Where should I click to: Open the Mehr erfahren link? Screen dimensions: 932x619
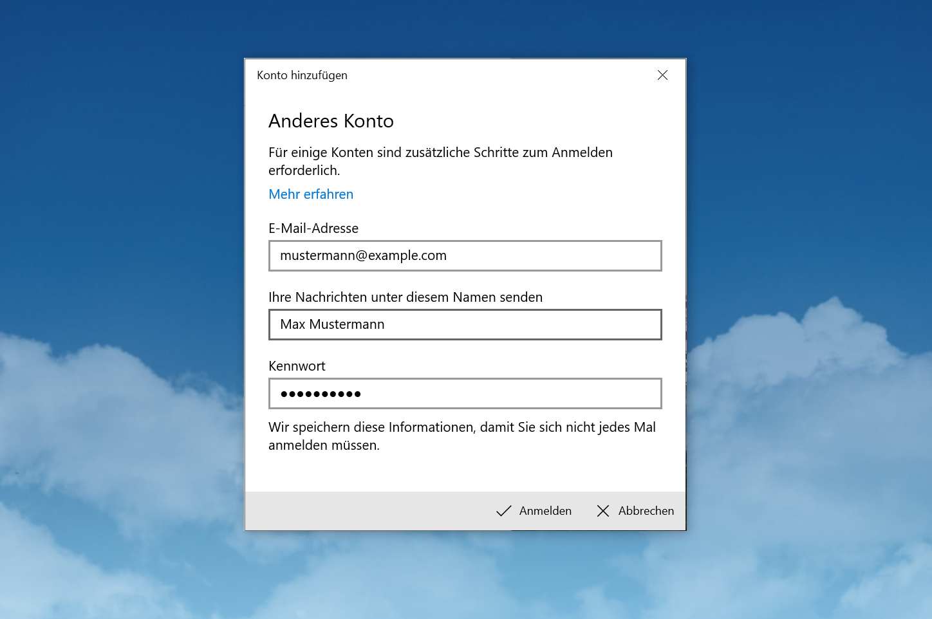coord(311,194)
